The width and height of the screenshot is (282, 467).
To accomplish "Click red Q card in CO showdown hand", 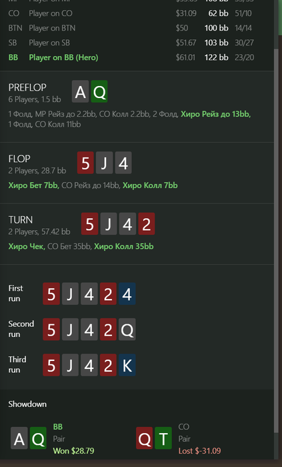I will [x=144, y=438].
